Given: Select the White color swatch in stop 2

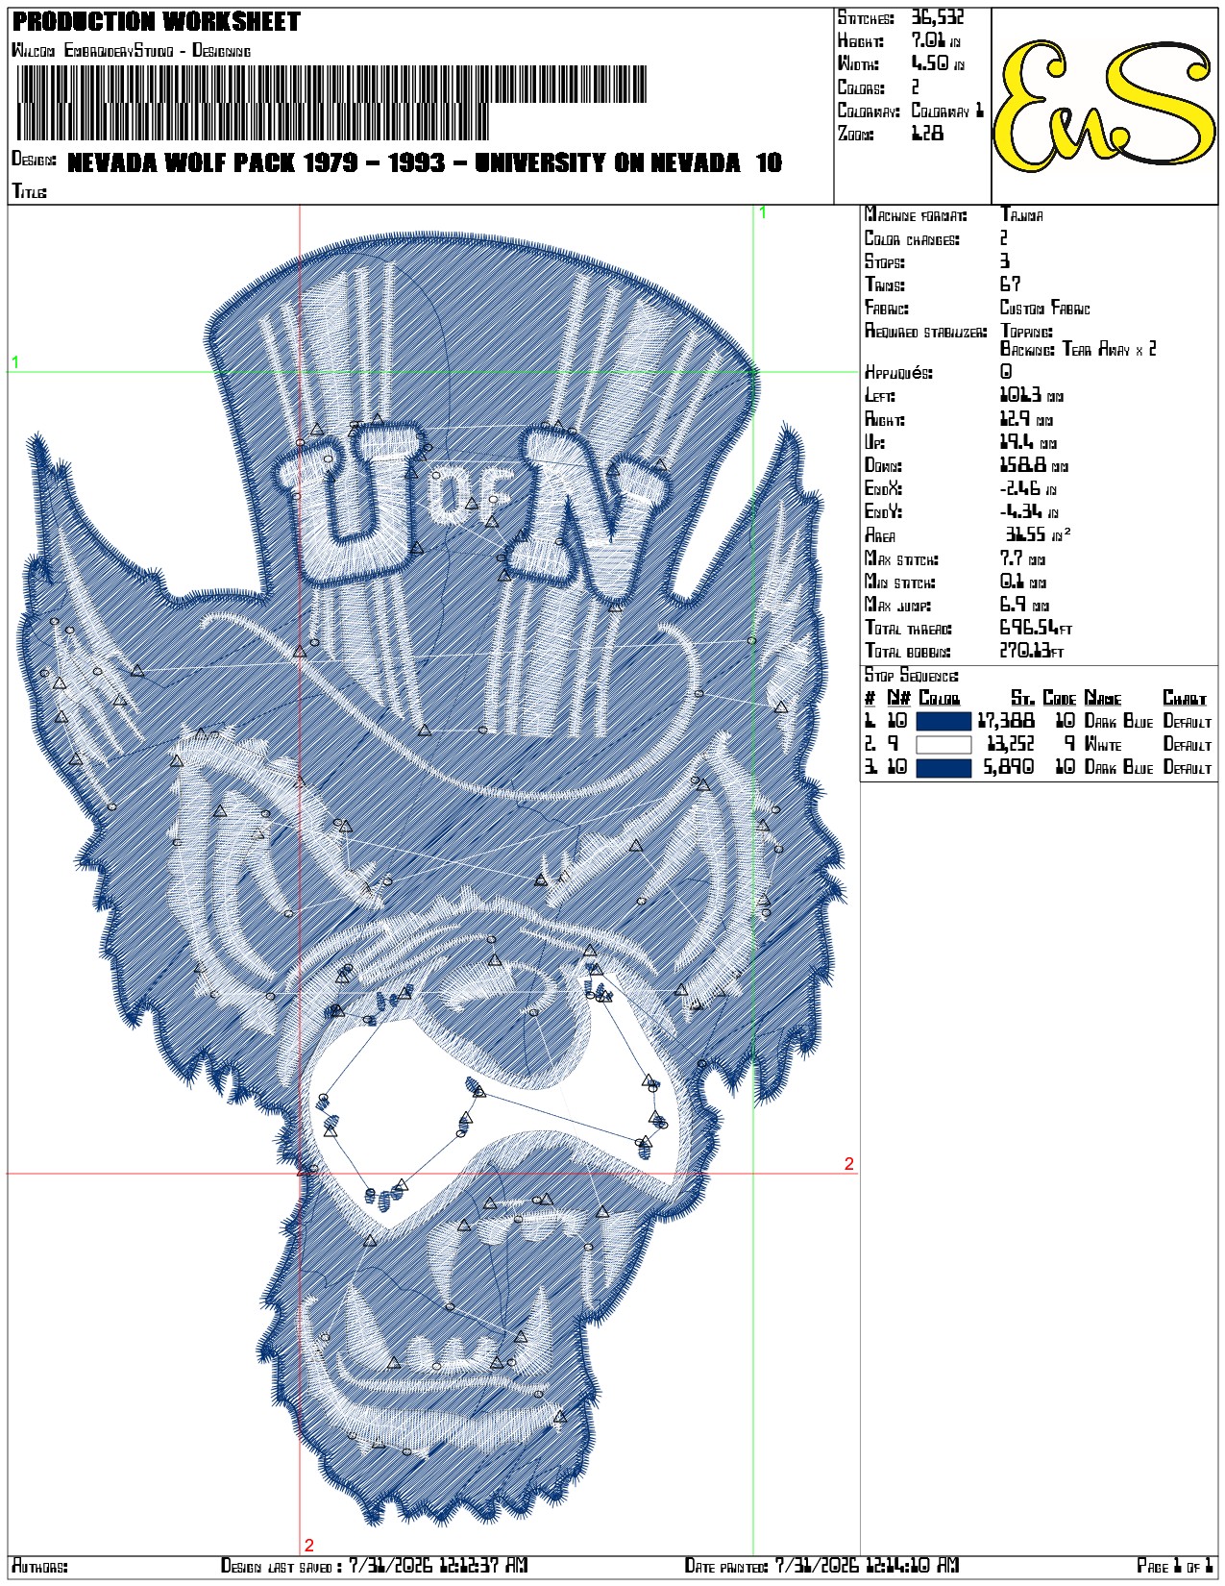Looking at the screenshot, I should [943, 744].
